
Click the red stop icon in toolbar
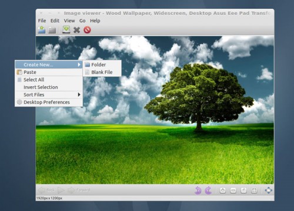[87, 30]
